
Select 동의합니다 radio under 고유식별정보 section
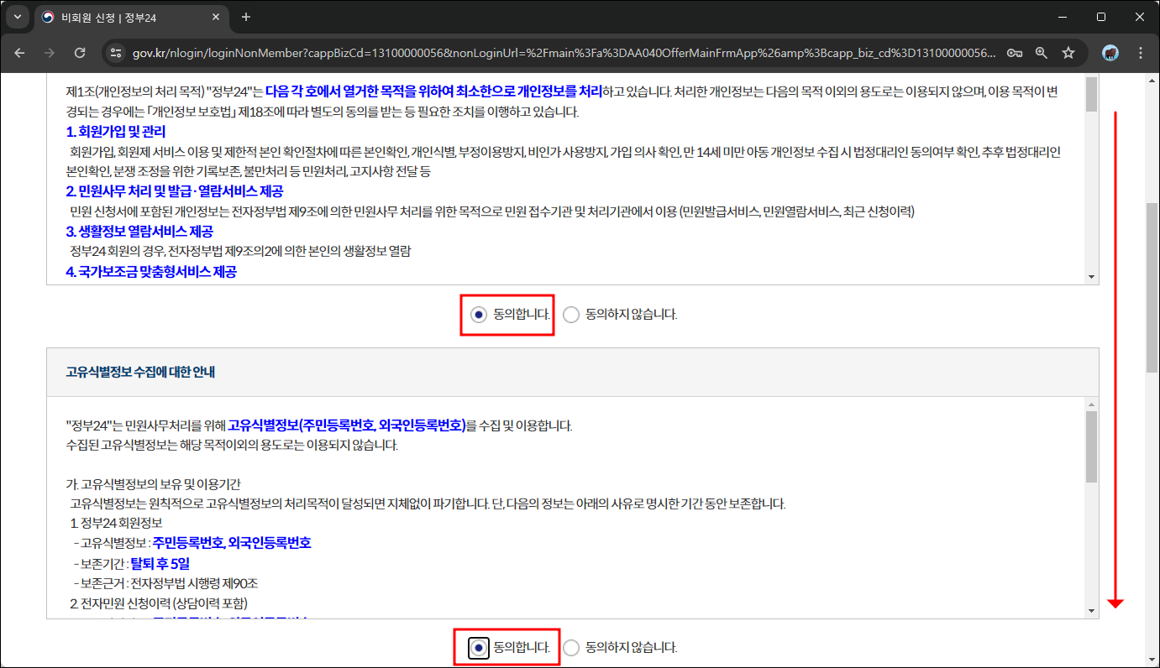[x=478, y=647]
